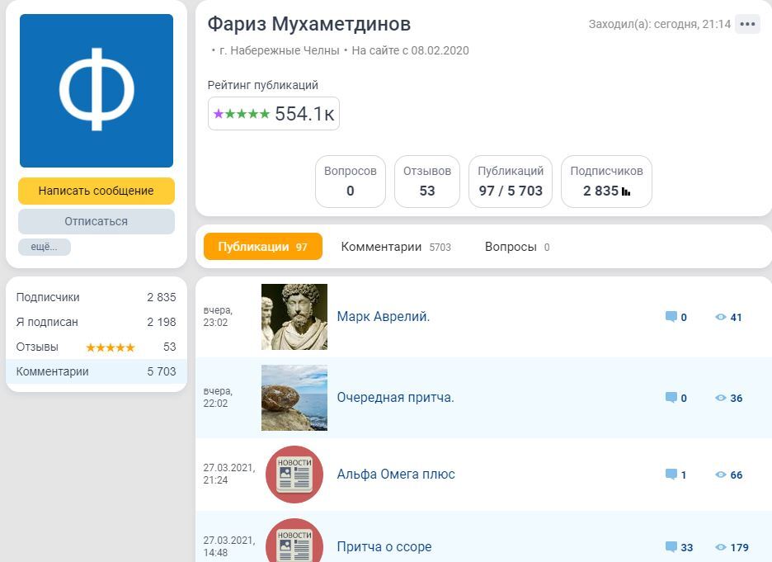Expand the 'ещё...' options under profile
Screen dimensions: 772x562
pos(45,247)
